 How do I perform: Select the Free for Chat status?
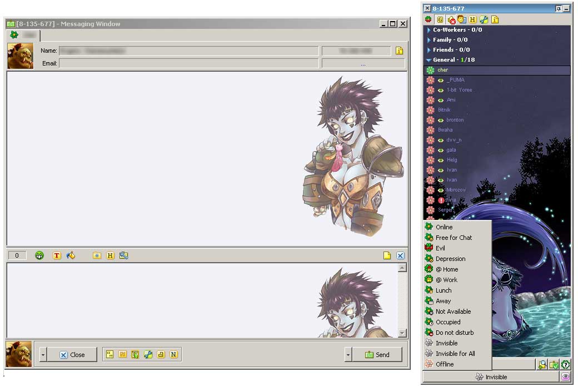pos(454,238)
